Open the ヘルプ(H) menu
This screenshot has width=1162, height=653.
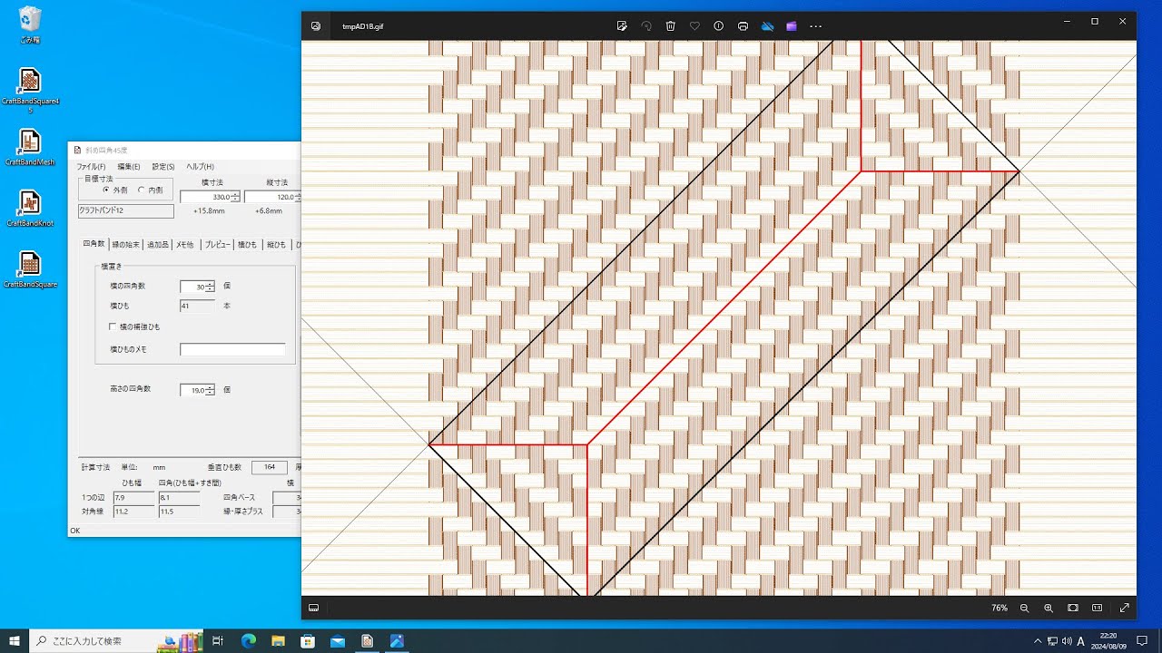[200, 167]
